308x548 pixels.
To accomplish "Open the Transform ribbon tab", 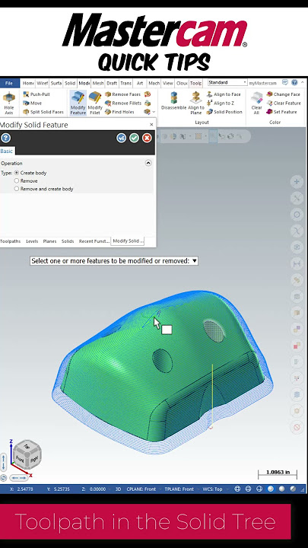I will click(126, 83).
